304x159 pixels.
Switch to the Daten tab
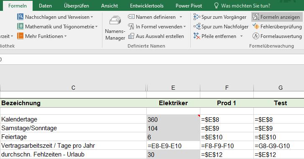(45, 5)
